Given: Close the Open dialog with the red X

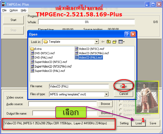Looking at the screenshot, I should tap(133, 34).
